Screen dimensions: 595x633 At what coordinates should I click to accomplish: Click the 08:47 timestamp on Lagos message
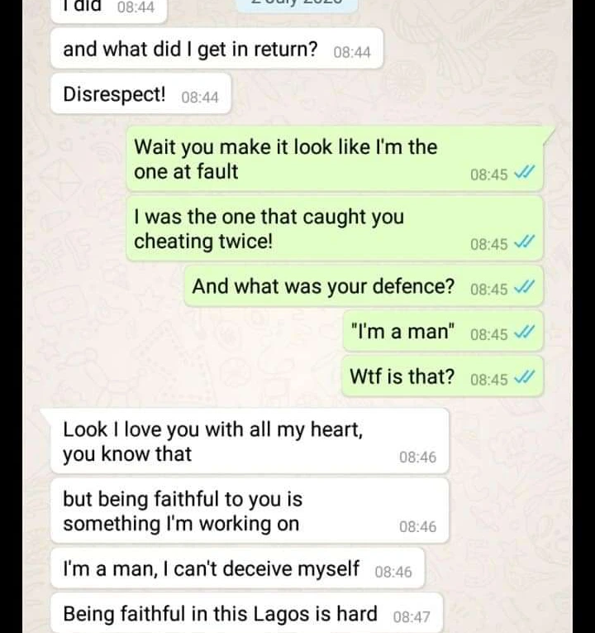click(412, 616)
